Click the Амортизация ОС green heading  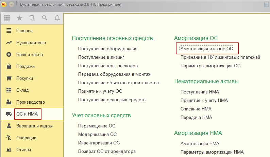(x=196, y=38)
